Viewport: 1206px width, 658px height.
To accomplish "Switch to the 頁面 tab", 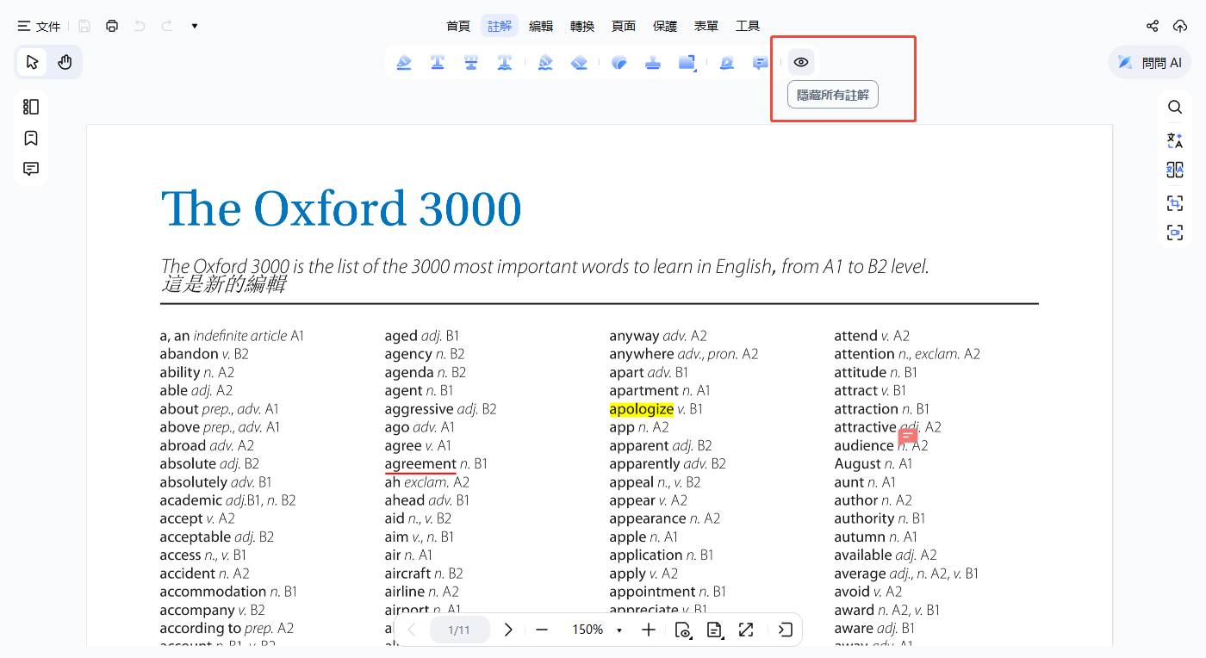I will (x=624, y=26).
